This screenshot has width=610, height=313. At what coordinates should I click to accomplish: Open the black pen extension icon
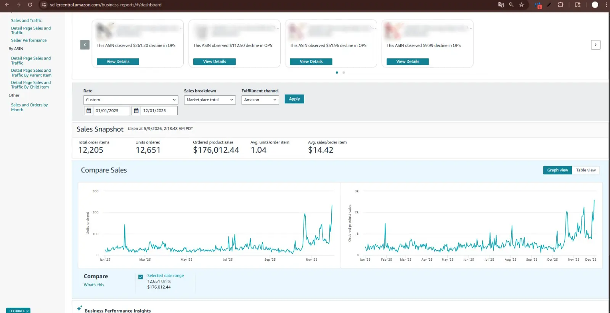pos(549,5)
